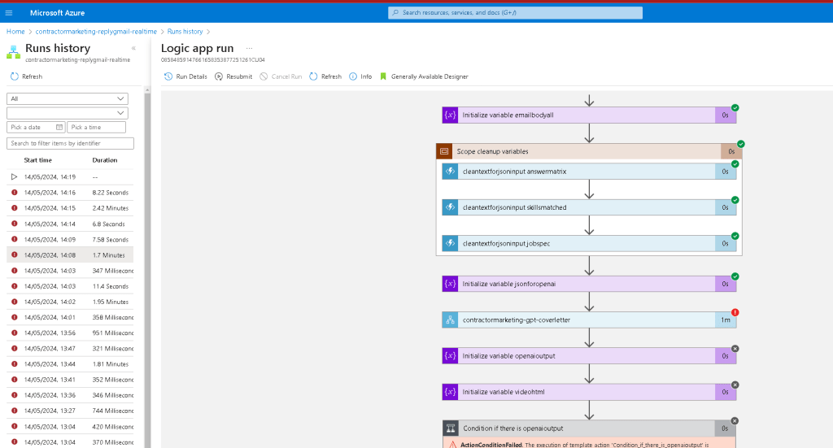This screenshot has height=448, width=833.
Task: Click function icon of cleantextforjsoninput jobspec
Action: point(450,244)
